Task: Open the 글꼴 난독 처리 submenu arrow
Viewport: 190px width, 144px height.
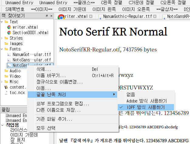Action: pyautogui.click(x=114, y=94)
